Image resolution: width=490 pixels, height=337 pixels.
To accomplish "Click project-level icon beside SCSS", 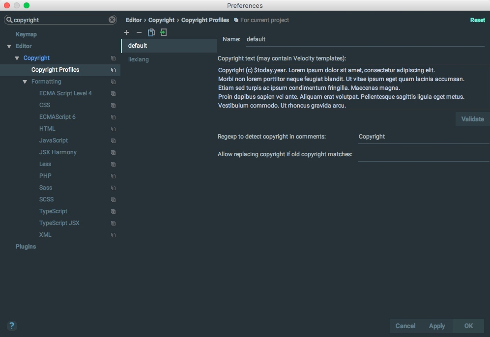I will tap(113, 199).
